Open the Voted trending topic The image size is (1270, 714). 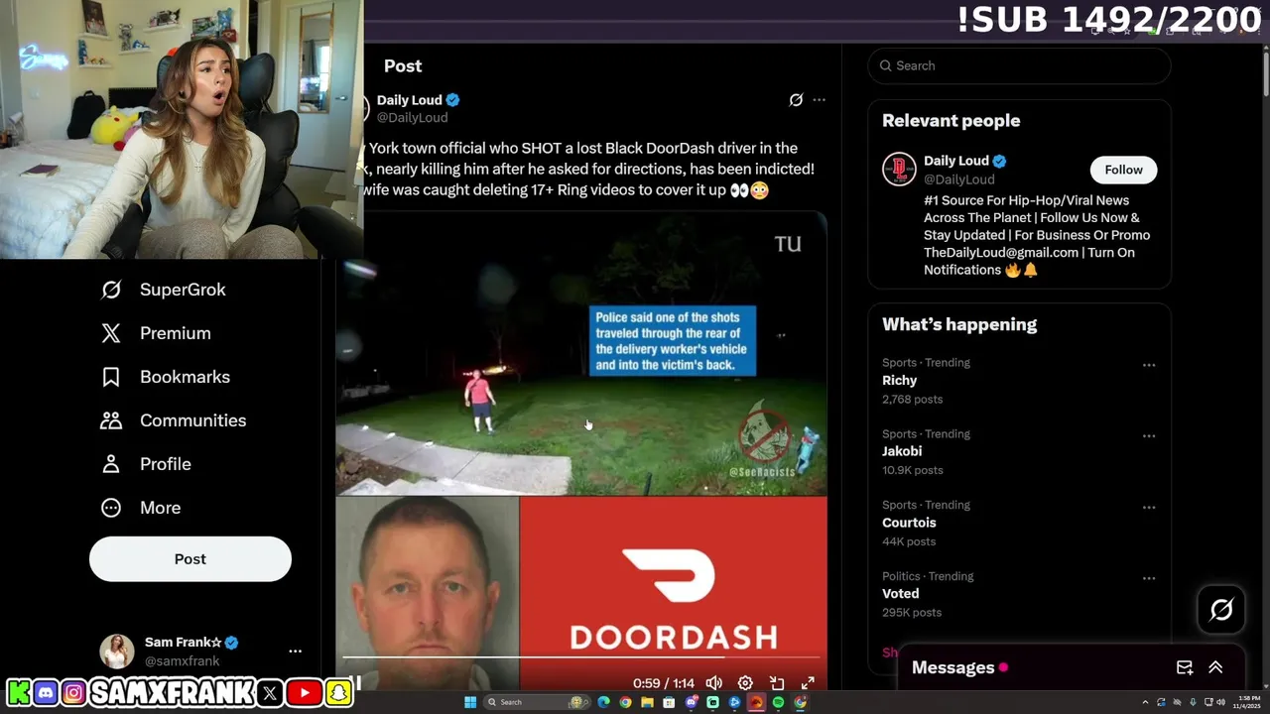pos(900,594)
